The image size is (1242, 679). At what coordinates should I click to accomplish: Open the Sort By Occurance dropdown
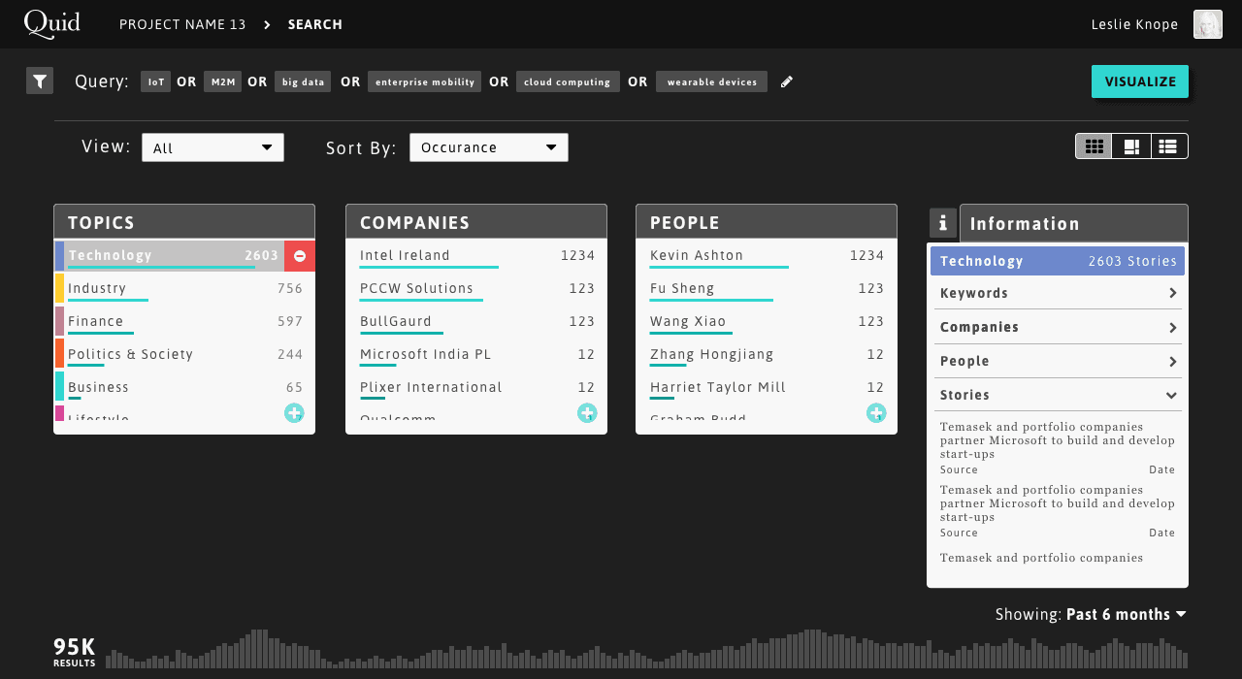pyautogui.click(x=489, y=147)
